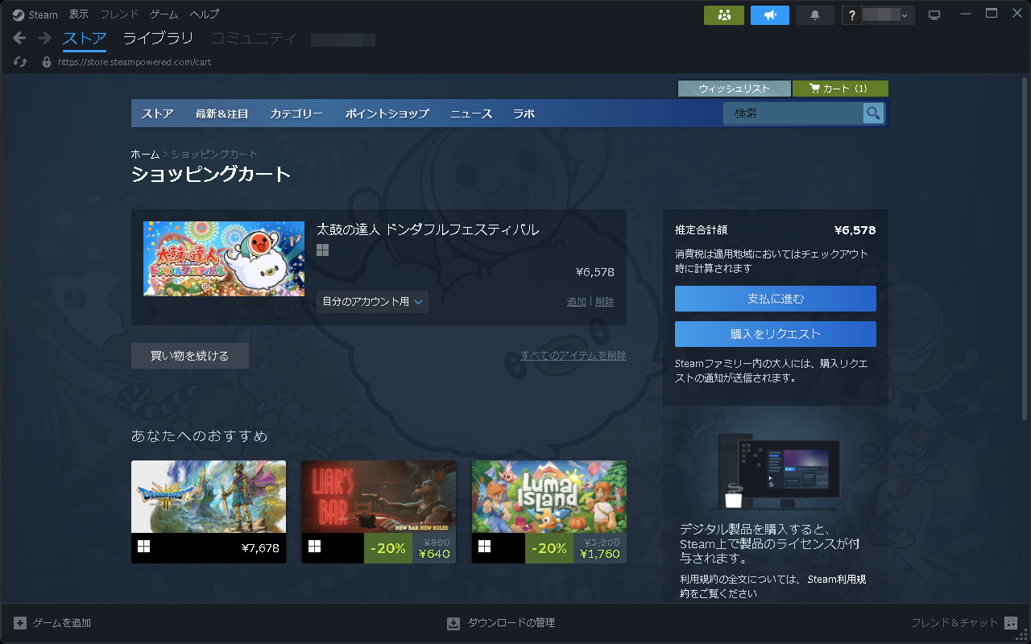Click the 支払に進む button
Viewport: 1031px width, 644px height.
pos(775,299)
